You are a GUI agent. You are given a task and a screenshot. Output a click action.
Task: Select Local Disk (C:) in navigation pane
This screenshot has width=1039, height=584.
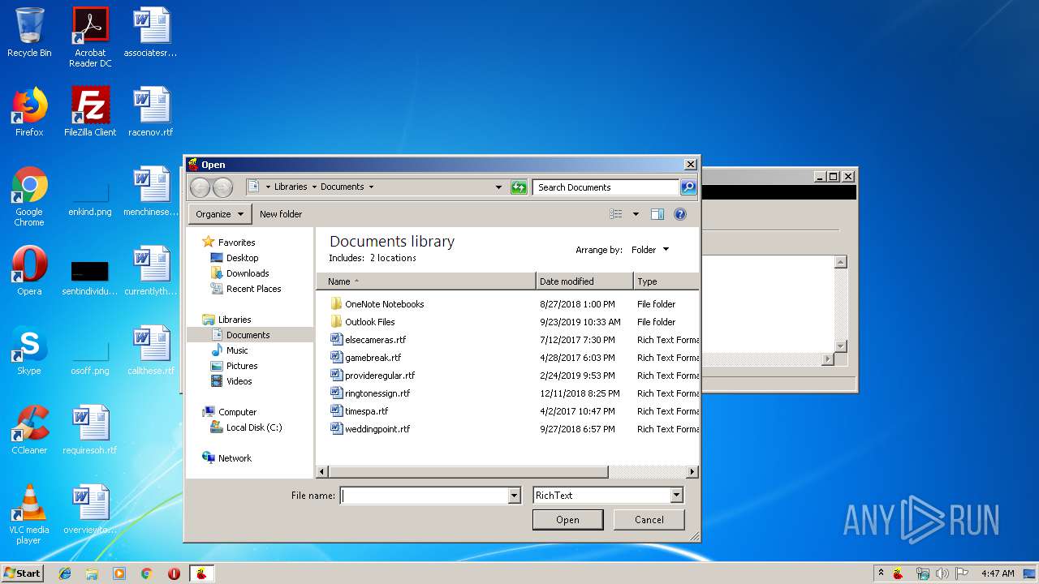(253, 427)
